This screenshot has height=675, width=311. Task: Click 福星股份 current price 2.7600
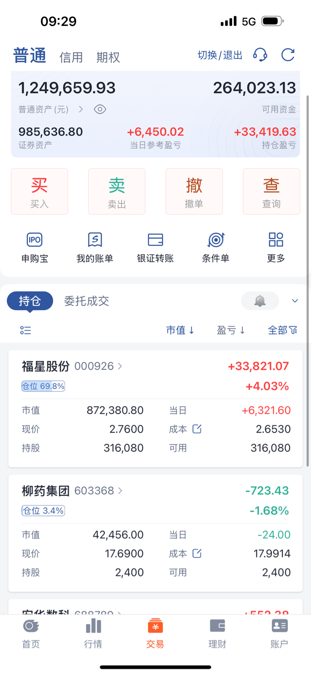tap(126, 429)
